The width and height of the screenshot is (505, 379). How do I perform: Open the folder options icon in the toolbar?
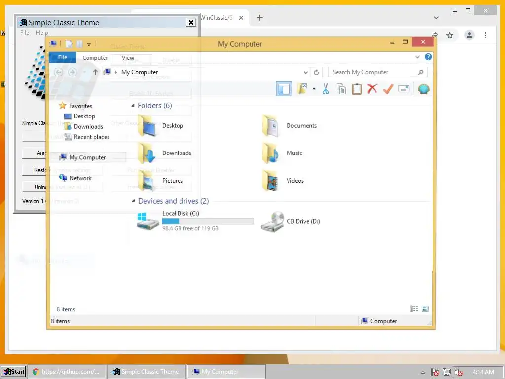(x=302, y=89)
